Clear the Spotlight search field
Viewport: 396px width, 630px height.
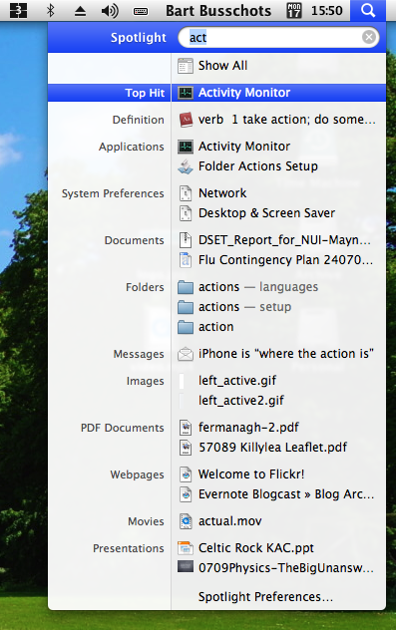click(369, 37)
